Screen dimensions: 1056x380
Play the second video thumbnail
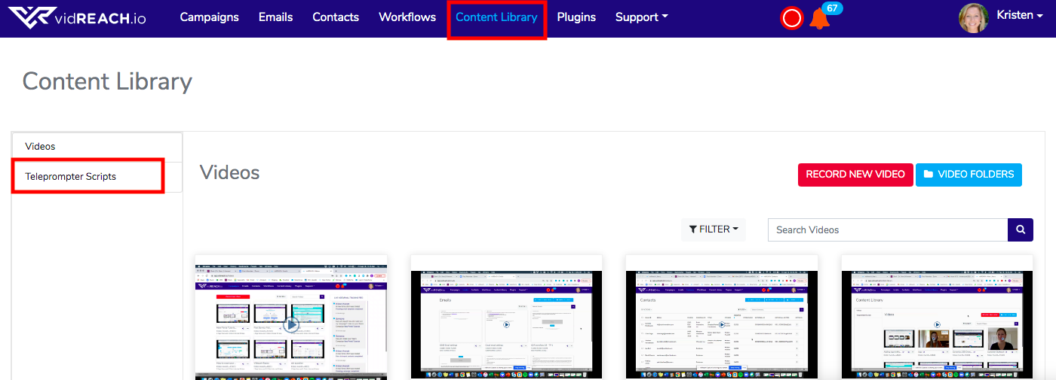(x=506, y=324)
